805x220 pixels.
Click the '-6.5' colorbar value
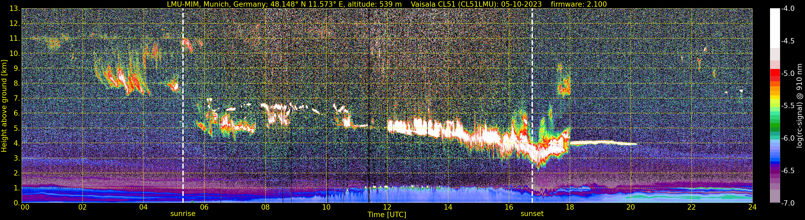pyautogui.click(x=787, y=171)
